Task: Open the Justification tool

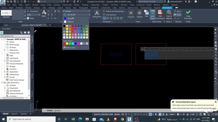Action: [x=97, y=14]
